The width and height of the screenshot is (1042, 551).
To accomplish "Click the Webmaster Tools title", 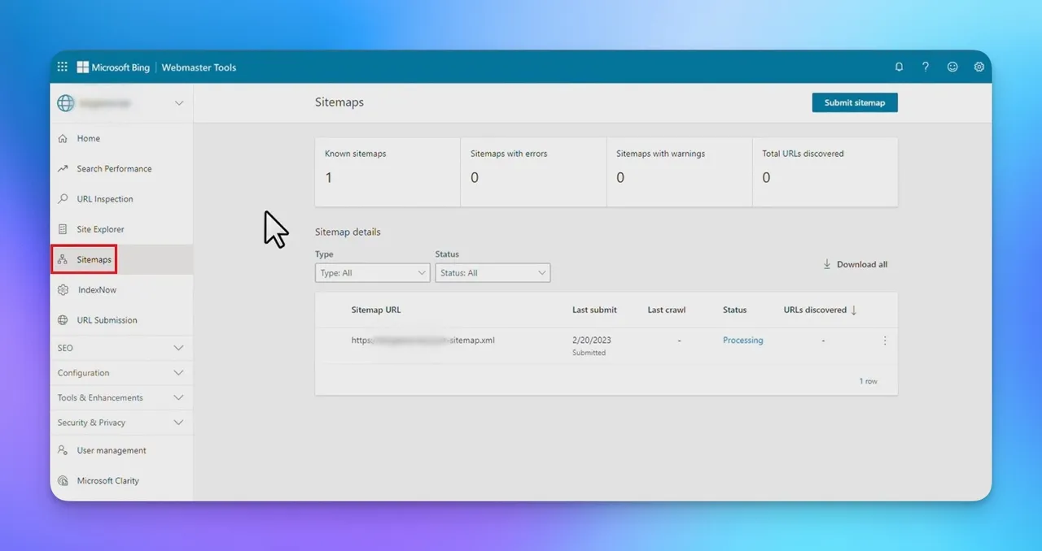I will (x=199, y=67).
